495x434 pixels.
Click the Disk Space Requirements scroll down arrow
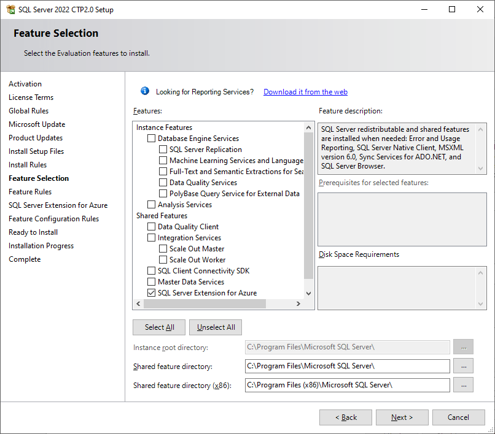tap(480, 304)
